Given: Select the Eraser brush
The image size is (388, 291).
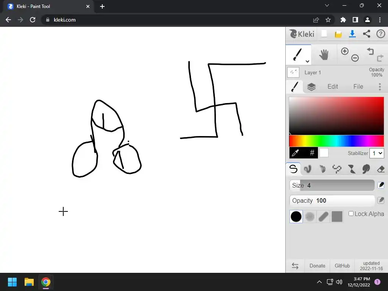Looking at the screenshot, I should click(380, 169).
